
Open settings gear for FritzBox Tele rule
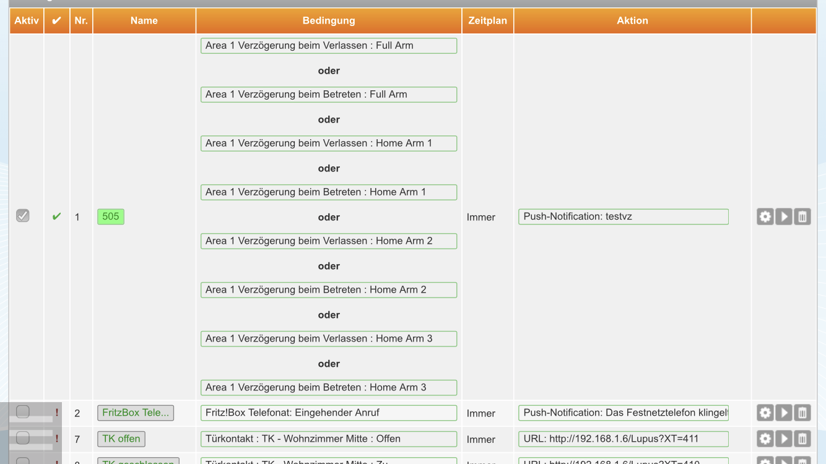(x=765, y=413)
